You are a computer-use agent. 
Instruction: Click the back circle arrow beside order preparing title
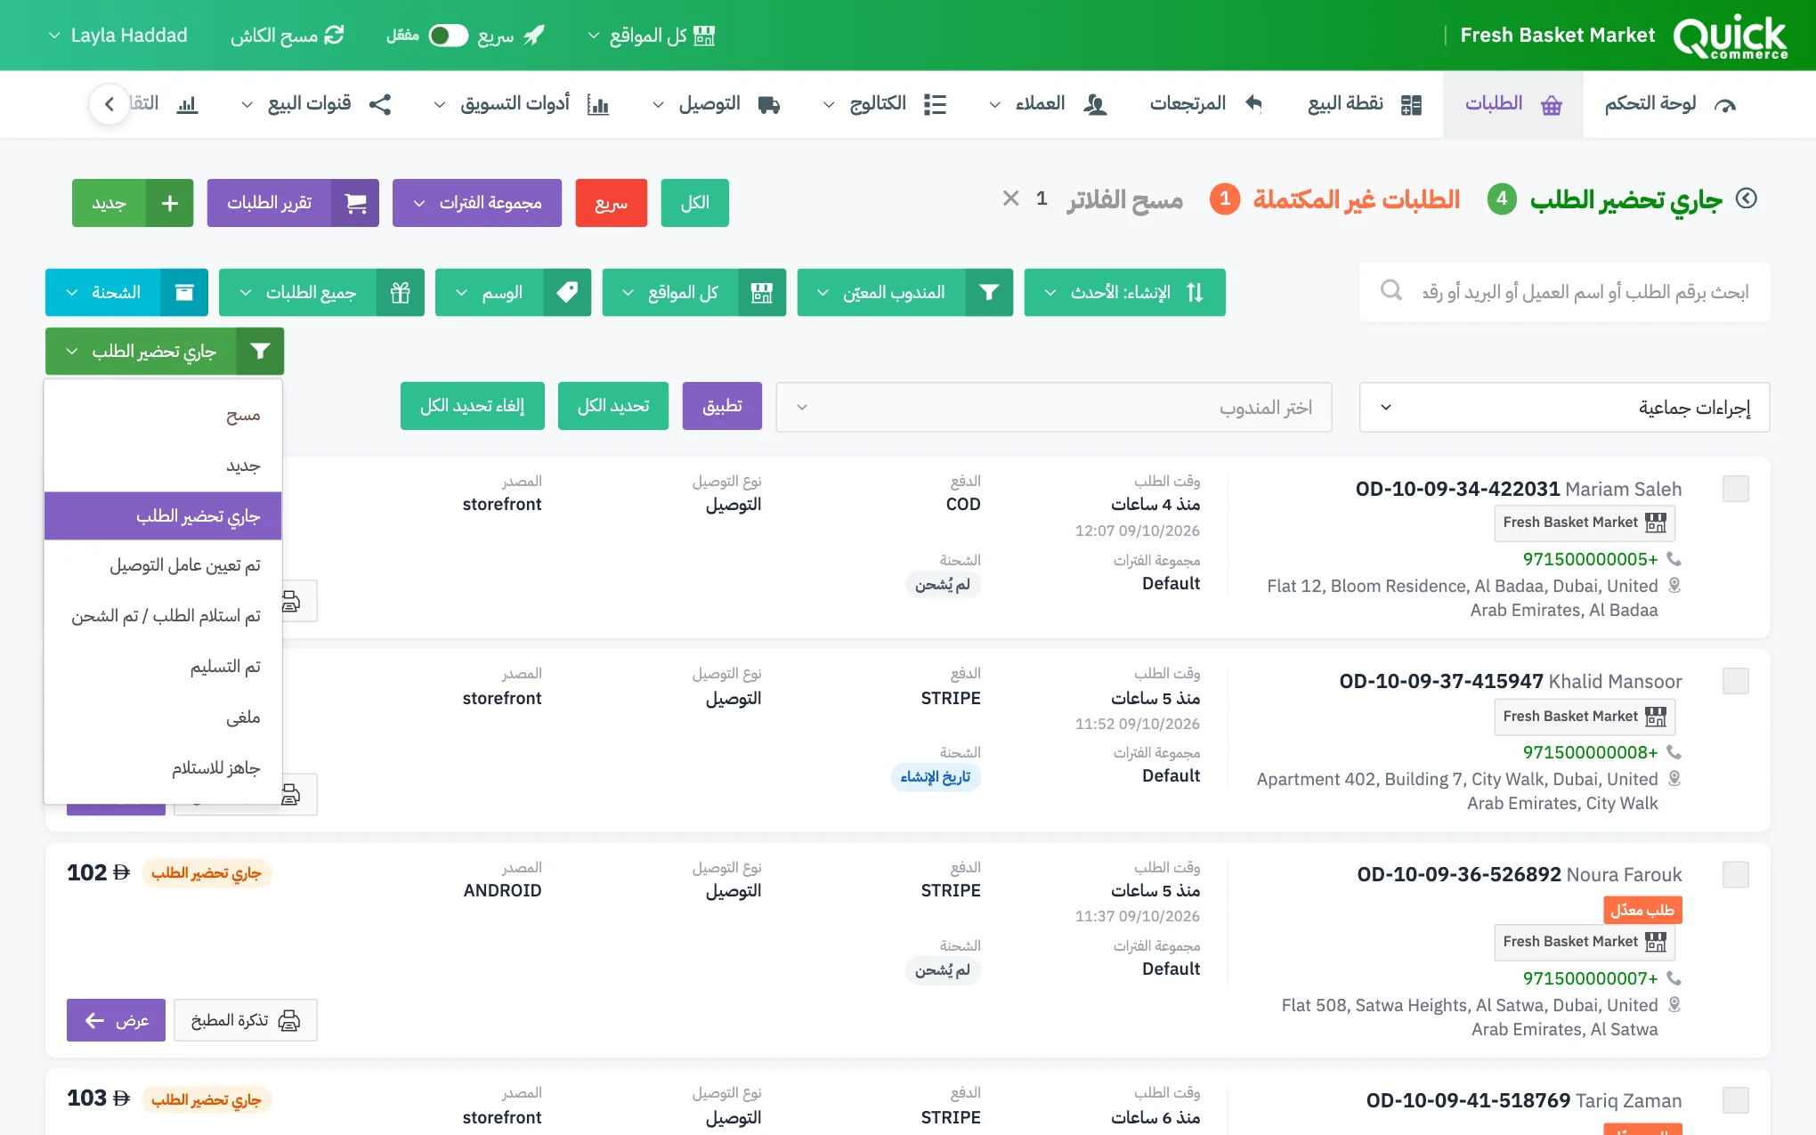click(1747, 199)
